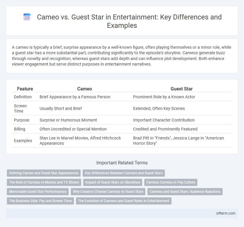Image resolution: width=244 pixels, height=227 pixels.
Task: Click the 'Billing' row label
Action: pyautogui.click(x=20, y=129)
